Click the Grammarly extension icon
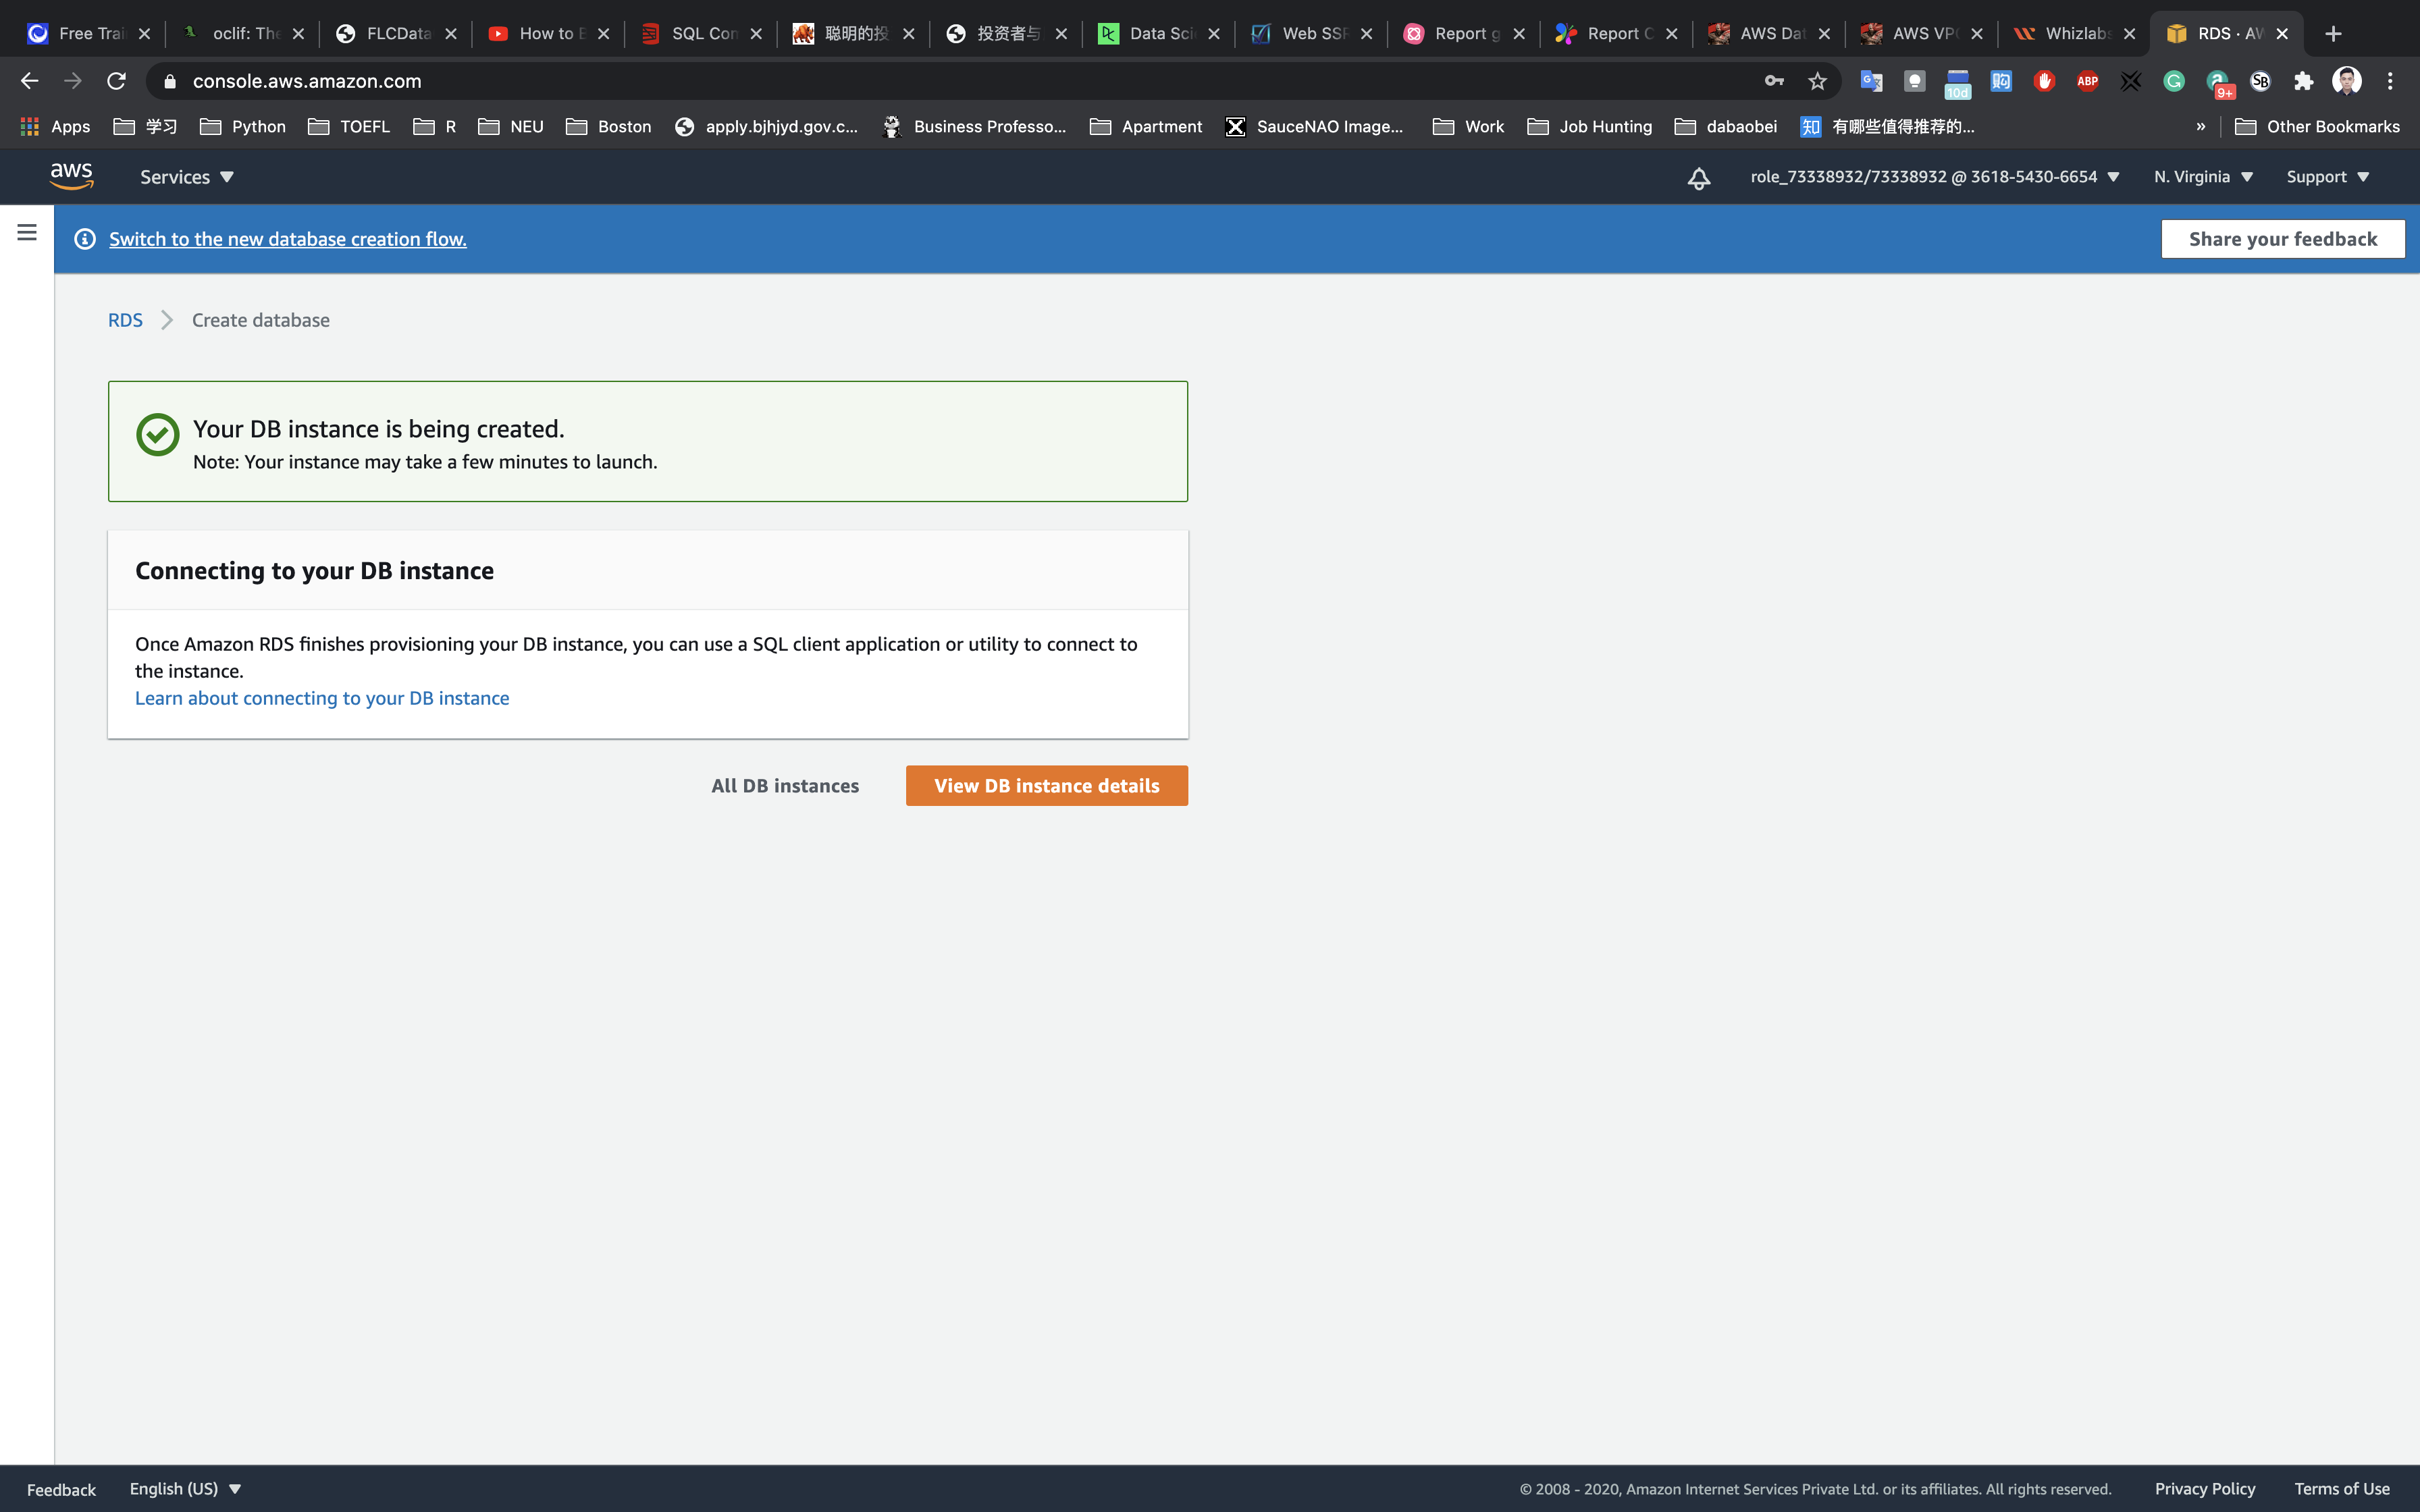Viewport: 2420px width, 1512px height. [x=2173, y=81]
